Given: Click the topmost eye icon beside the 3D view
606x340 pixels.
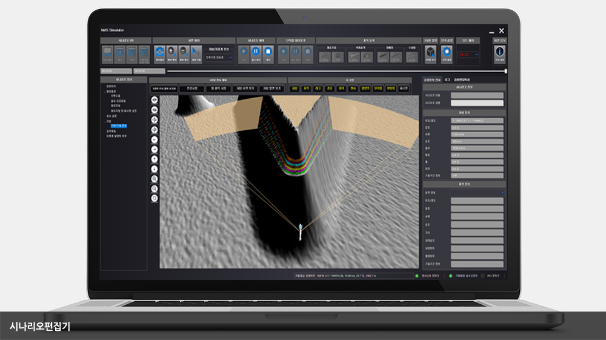Looking at the screenshot, I should 155,100.
